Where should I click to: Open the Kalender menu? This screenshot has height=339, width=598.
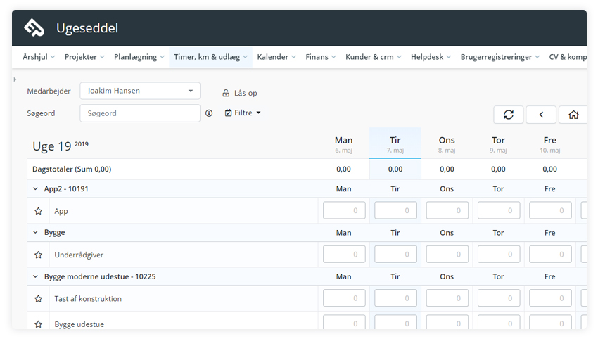[x=276, y=57]
